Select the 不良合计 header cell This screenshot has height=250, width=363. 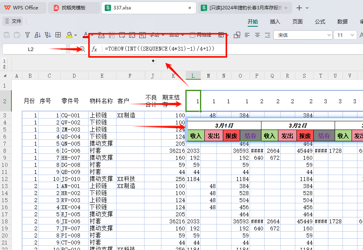point(152,101)
